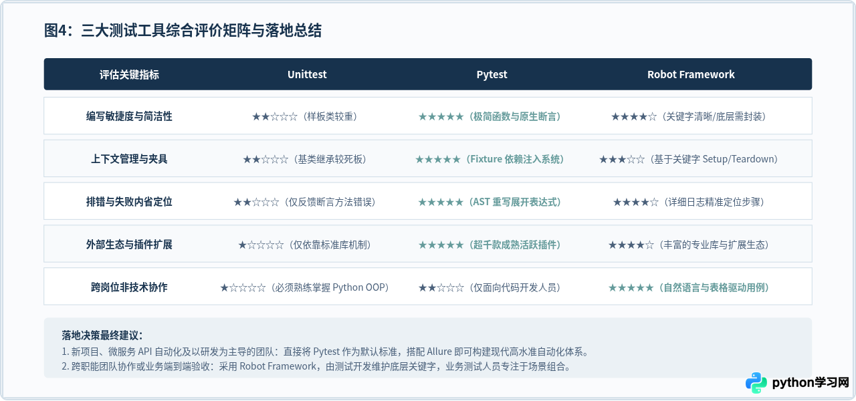
Task: Select the 'Pytest' column header
Action: pyautogui.click(x=492, y=74)
